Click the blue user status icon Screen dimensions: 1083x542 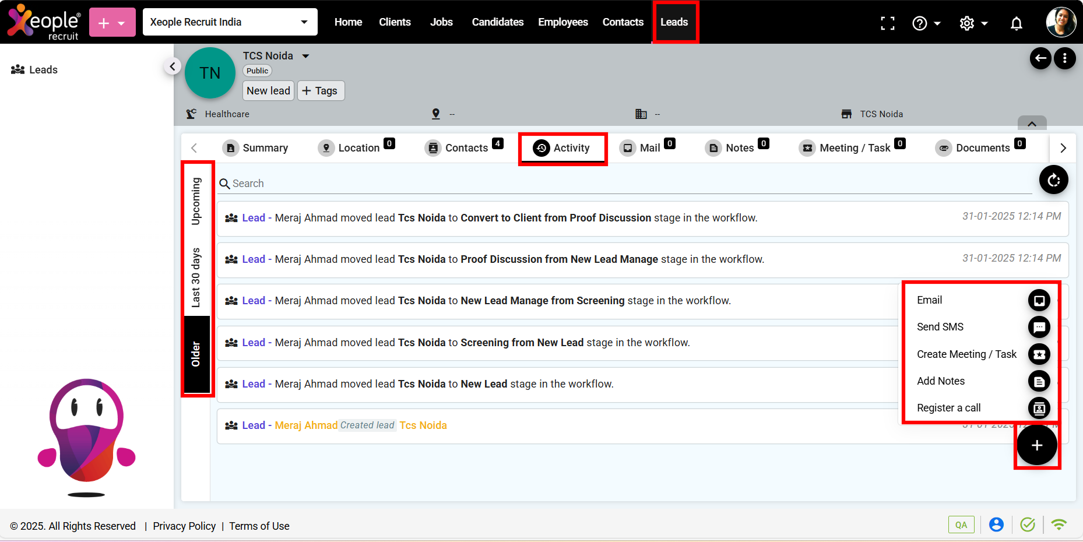pos(997,525)
